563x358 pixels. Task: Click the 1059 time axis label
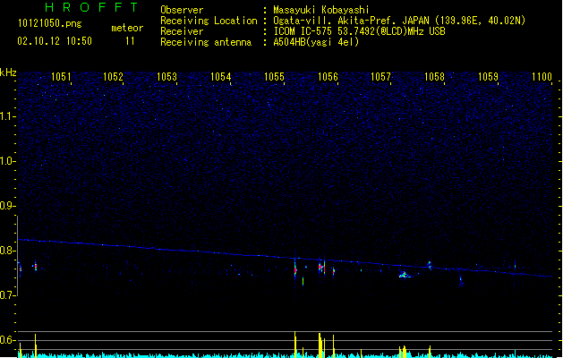tap(489, 77)
